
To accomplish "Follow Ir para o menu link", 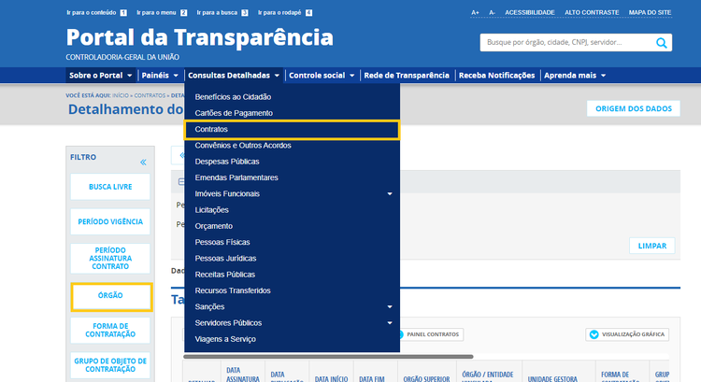I will coord(162,12).
